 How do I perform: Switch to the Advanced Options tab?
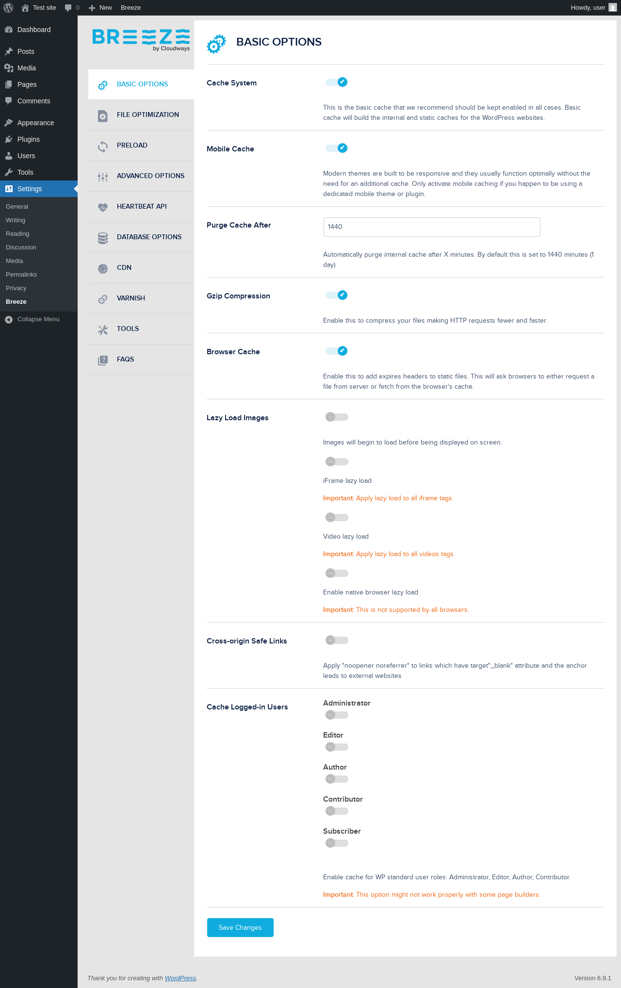coord(150,176)
